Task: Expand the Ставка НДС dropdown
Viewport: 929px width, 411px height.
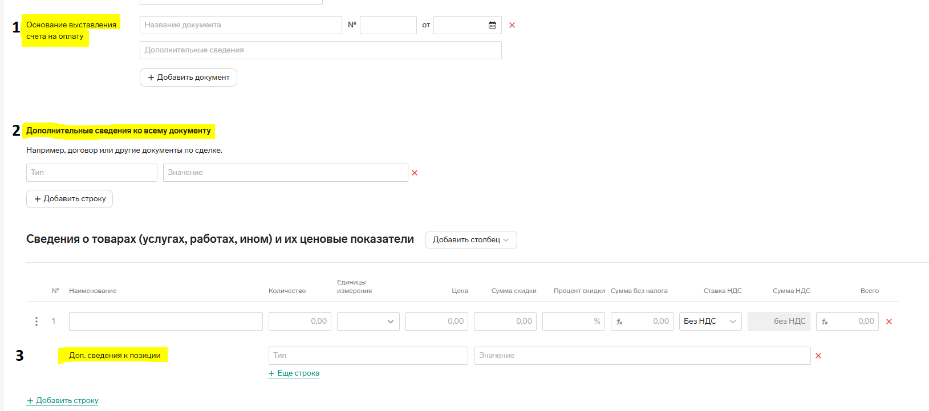Action: tap(710, 322)
